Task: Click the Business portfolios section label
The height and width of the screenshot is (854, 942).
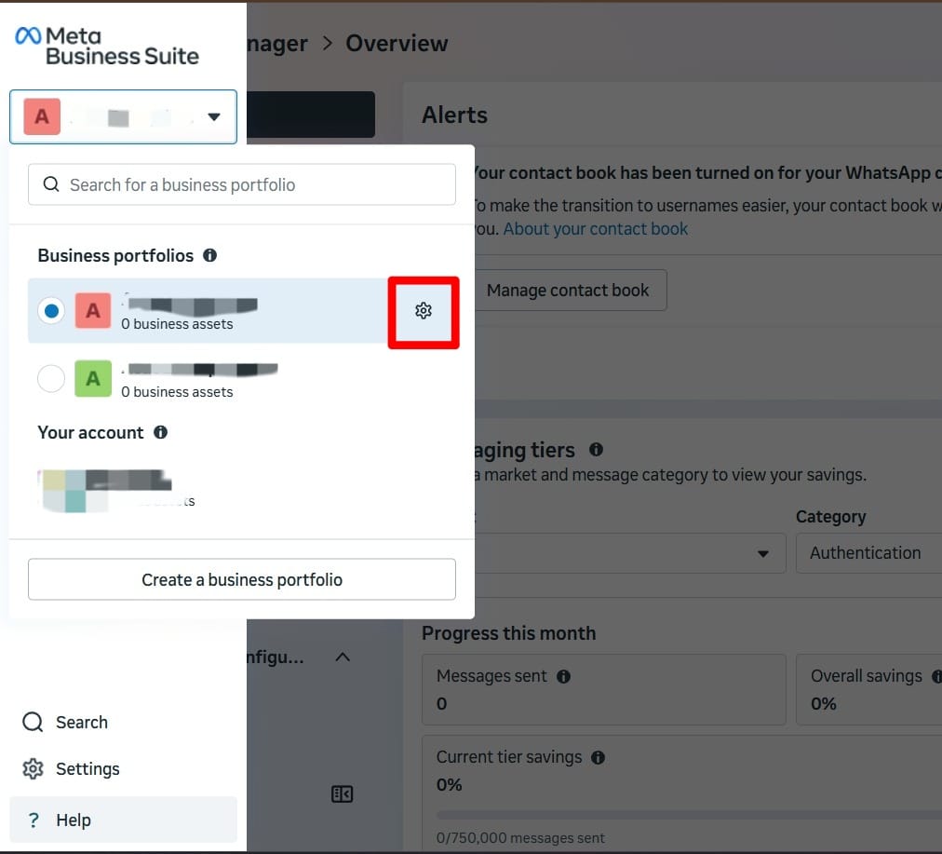Action: click(x=115, y=255)
